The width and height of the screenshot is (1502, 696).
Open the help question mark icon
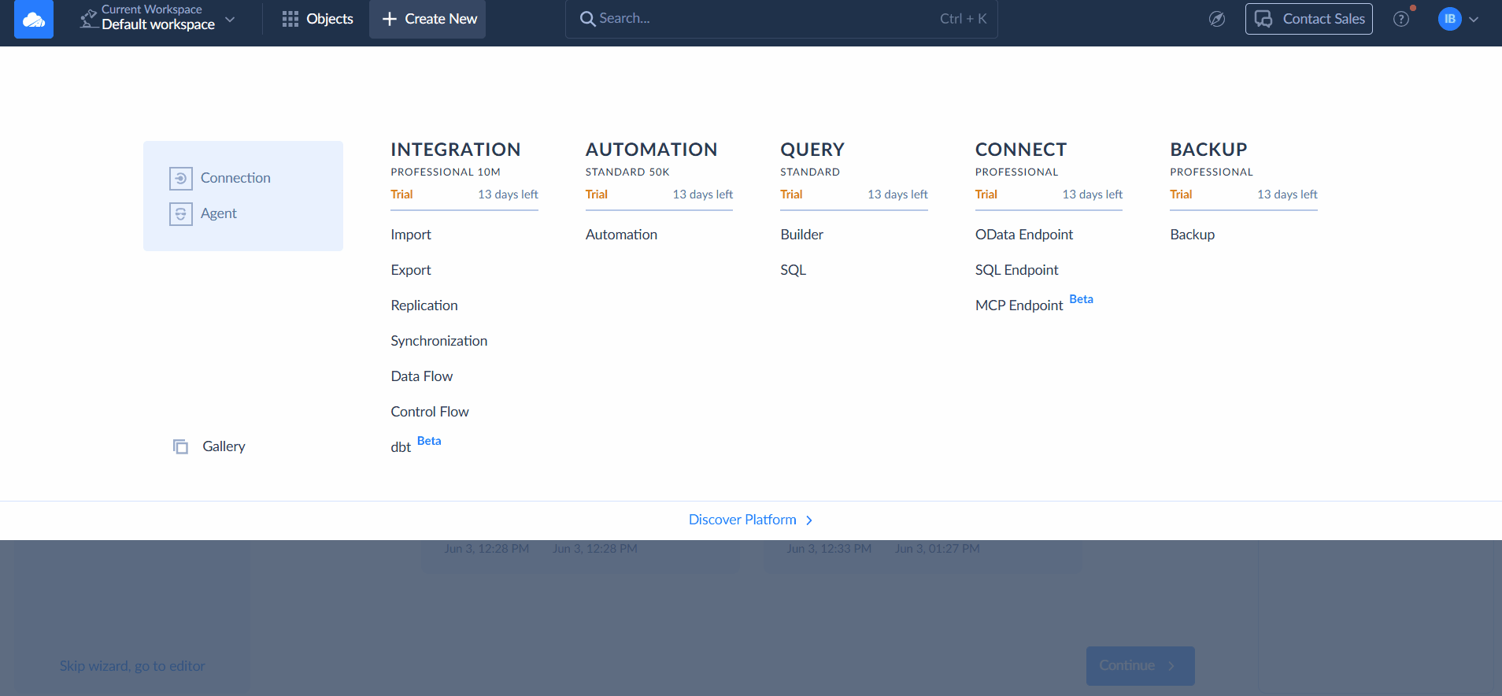click(x=1401, y=19)
